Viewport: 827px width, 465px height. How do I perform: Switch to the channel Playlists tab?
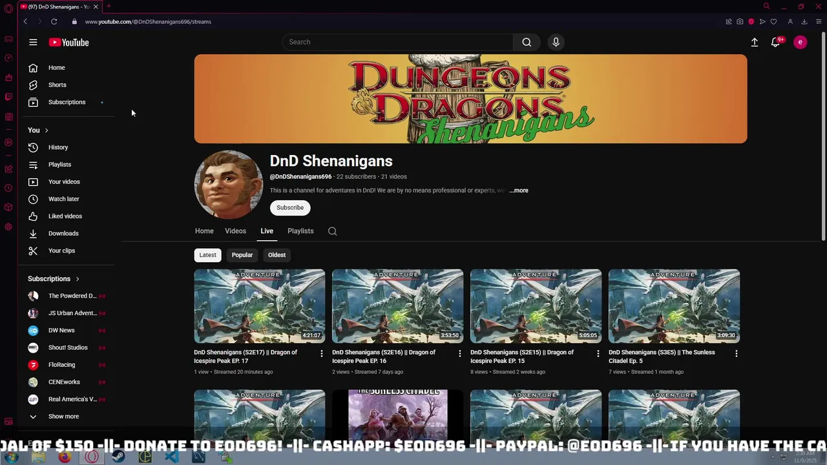coord(300,231)
